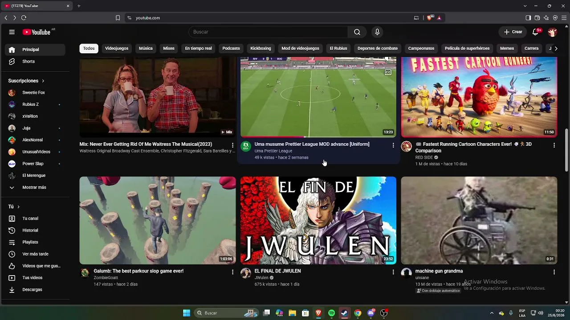Open the Uma Prettier League channel link
Screen dimensions: 570x320
(273, 151)
